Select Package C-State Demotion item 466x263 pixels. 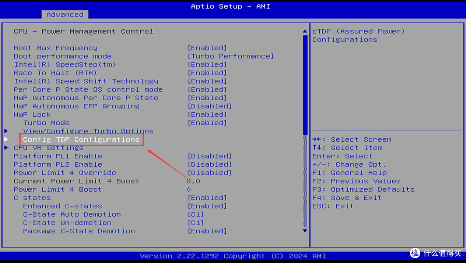79,231
